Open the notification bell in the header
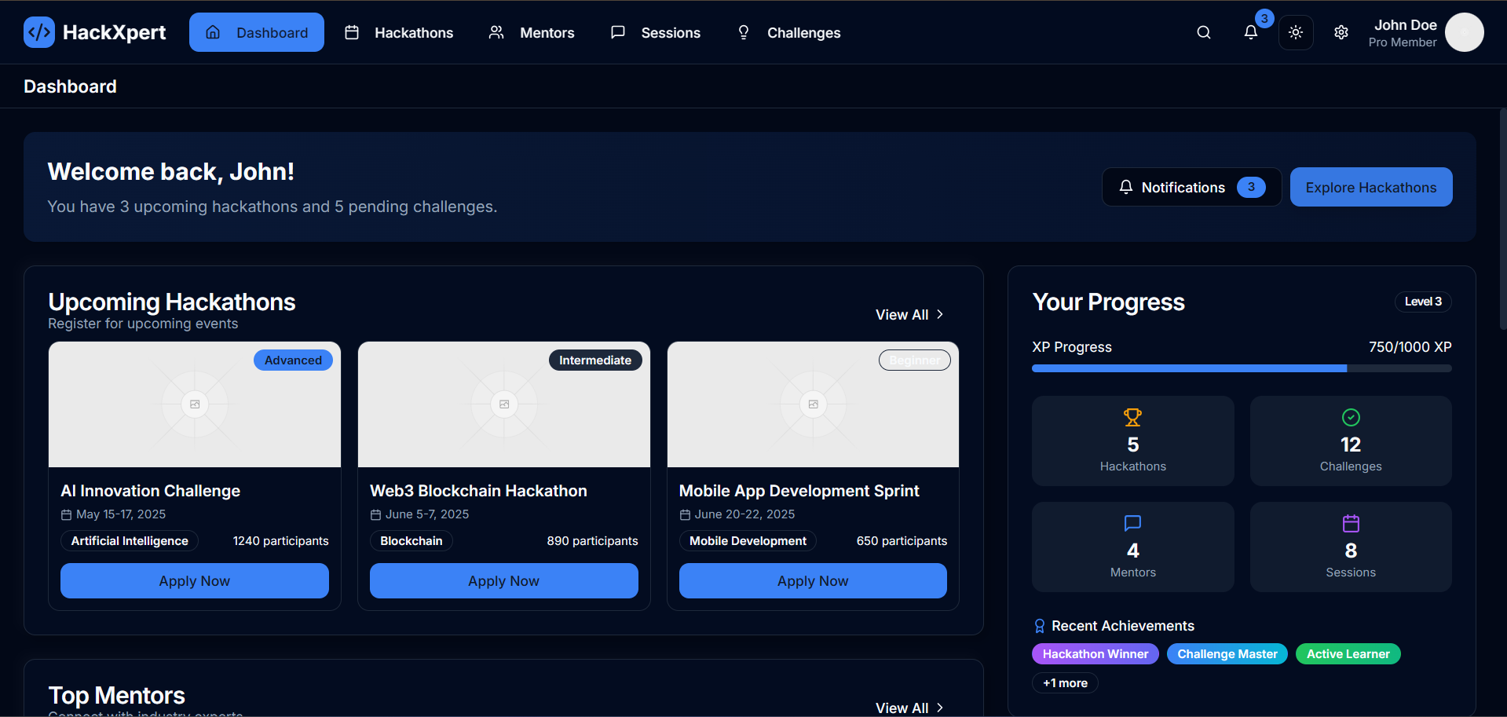 [x=1250, y=32]
